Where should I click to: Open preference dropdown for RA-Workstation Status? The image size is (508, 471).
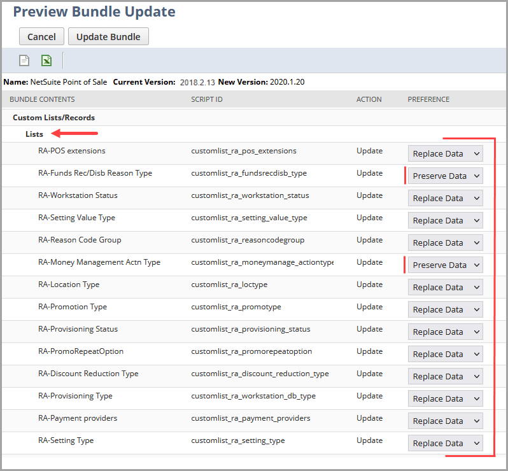point(445,198)
